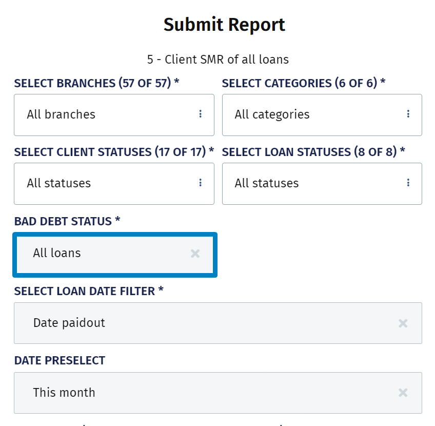Image resolution: width=435 pixels, height=426 pixels.
Task: Click the Date Preselect label
Action: (x=60, y=360)
